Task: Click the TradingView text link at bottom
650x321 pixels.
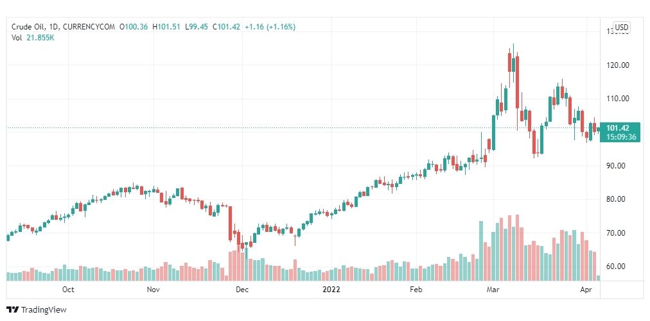Action: point(44,309)
